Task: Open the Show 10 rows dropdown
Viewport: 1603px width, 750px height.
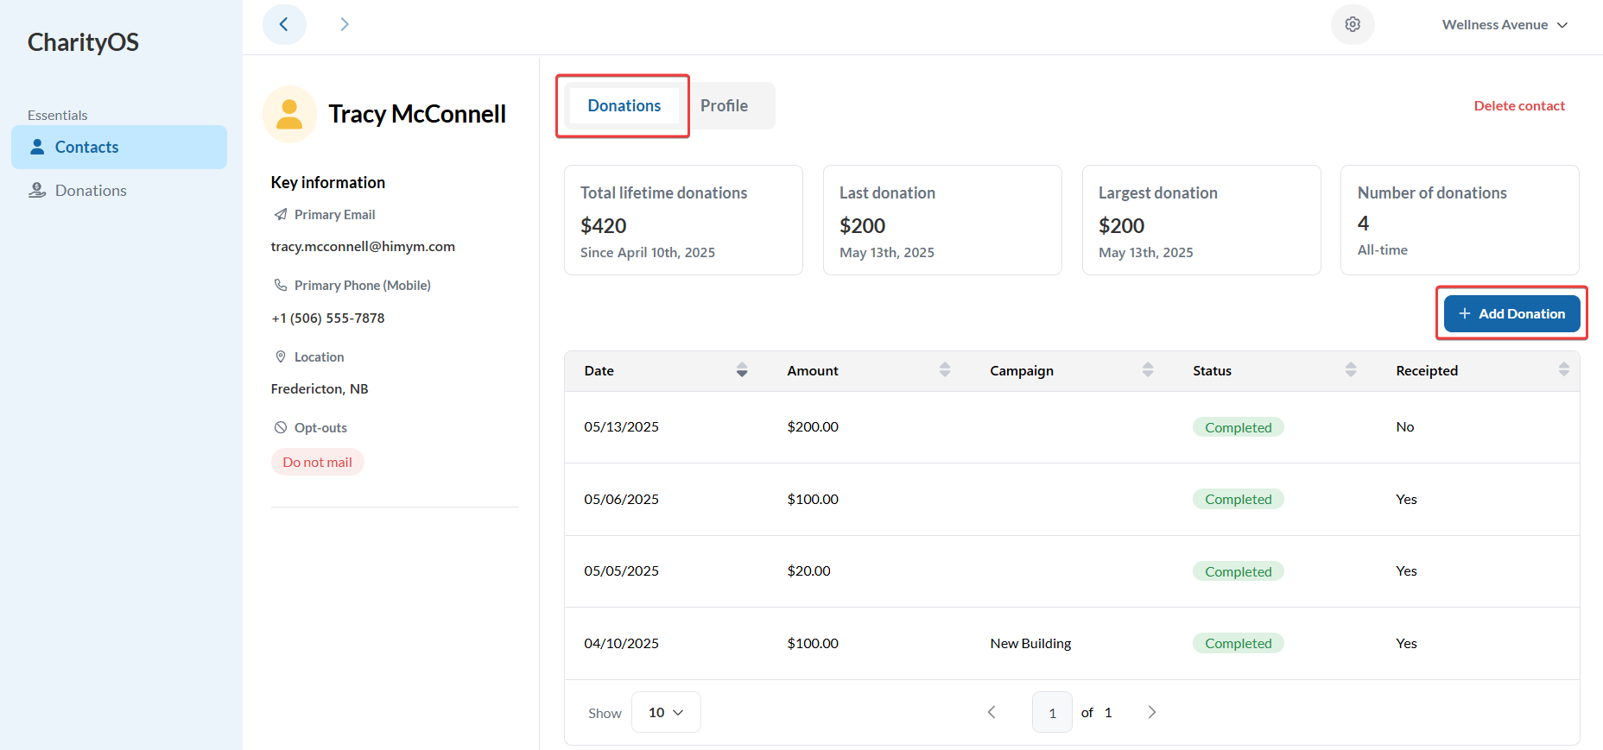Action: (666, 712)
